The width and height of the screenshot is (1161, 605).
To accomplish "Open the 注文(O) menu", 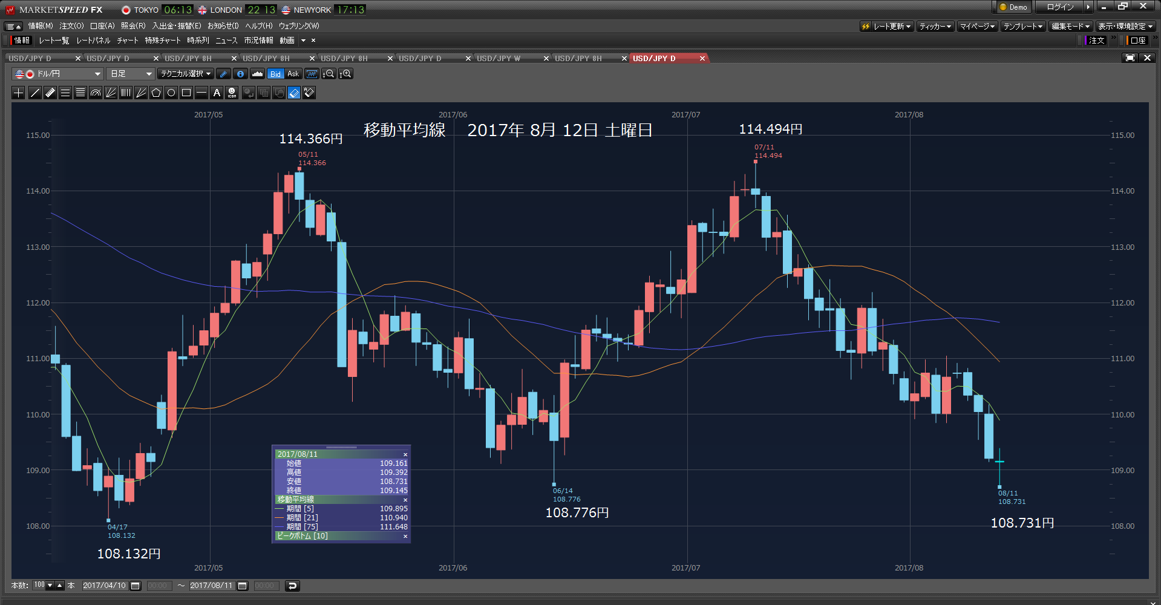I will point(71,26).
